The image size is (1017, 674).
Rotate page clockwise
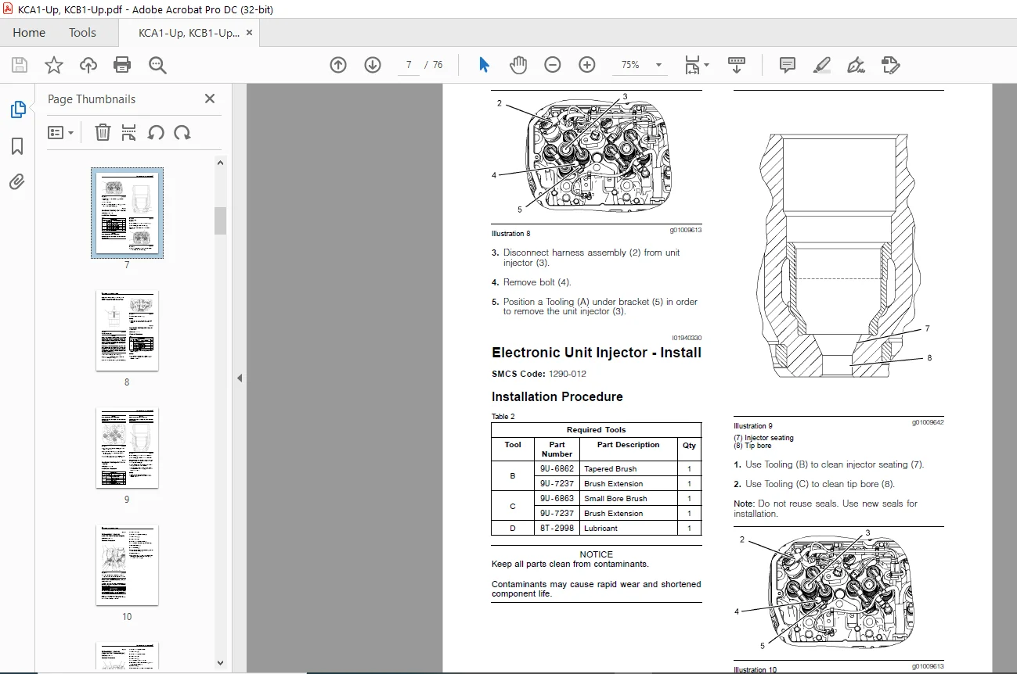click(182, 132)
